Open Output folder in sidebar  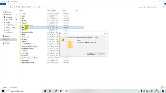(8, 30)
